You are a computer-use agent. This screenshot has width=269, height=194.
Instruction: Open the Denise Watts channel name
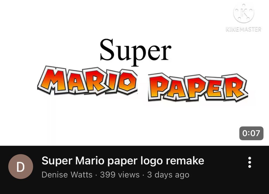click(67, 175)
